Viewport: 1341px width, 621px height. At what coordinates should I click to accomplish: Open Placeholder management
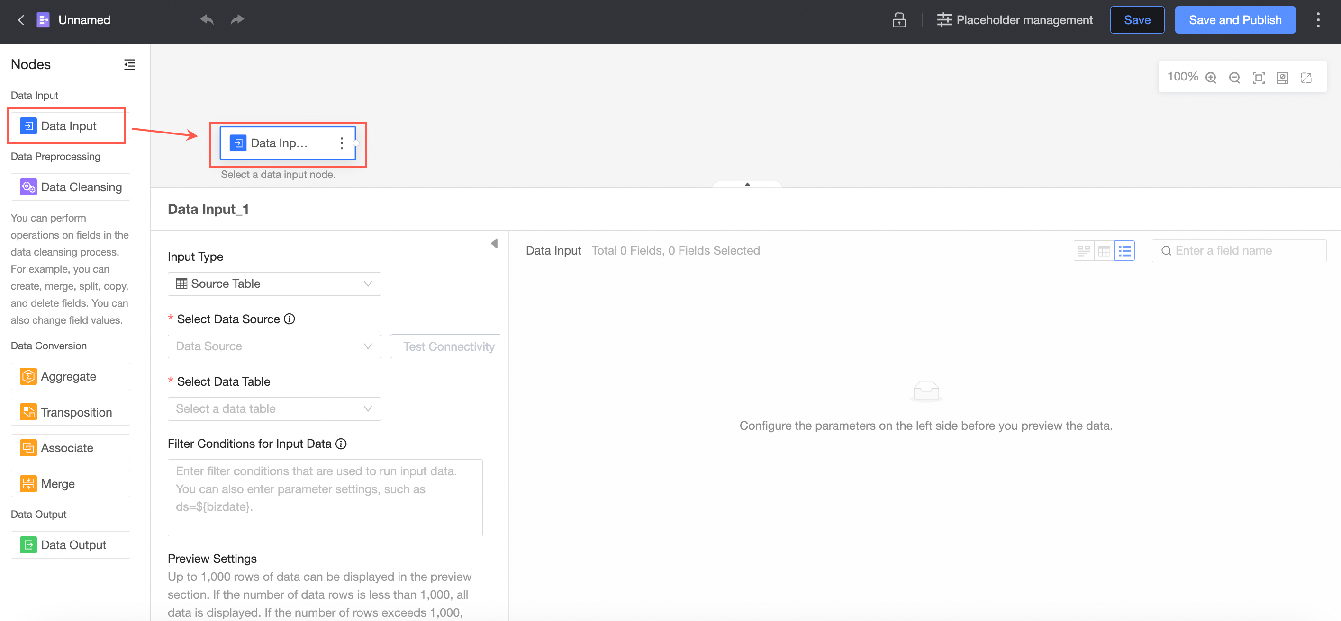click(x=1015, y=20)
